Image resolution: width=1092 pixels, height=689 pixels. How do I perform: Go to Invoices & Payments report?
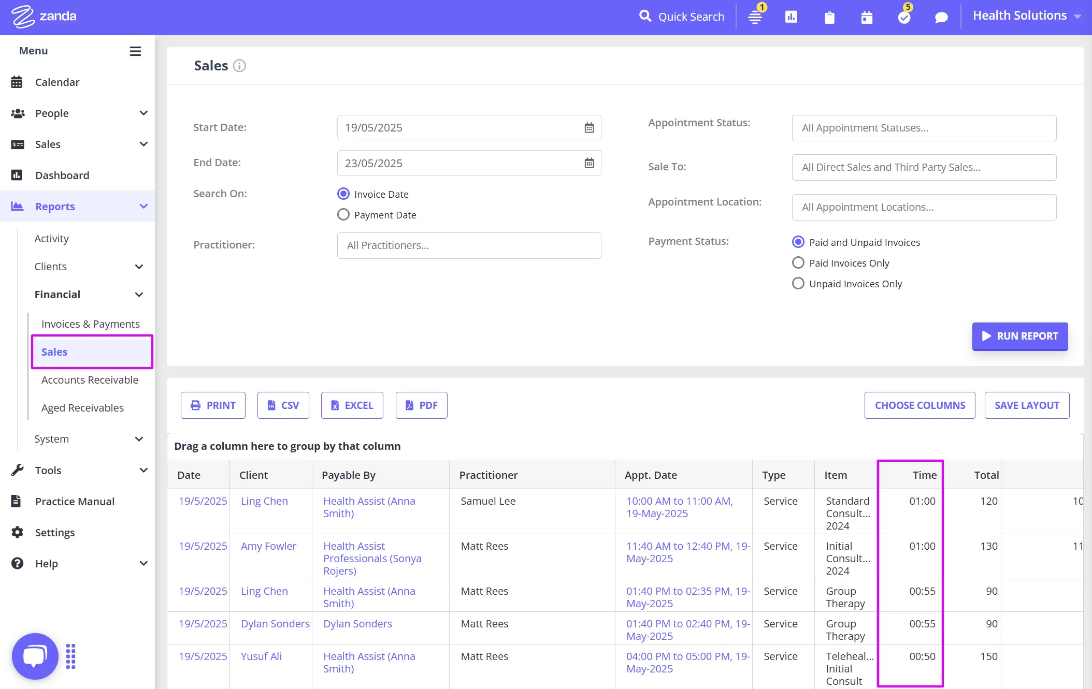90,324
